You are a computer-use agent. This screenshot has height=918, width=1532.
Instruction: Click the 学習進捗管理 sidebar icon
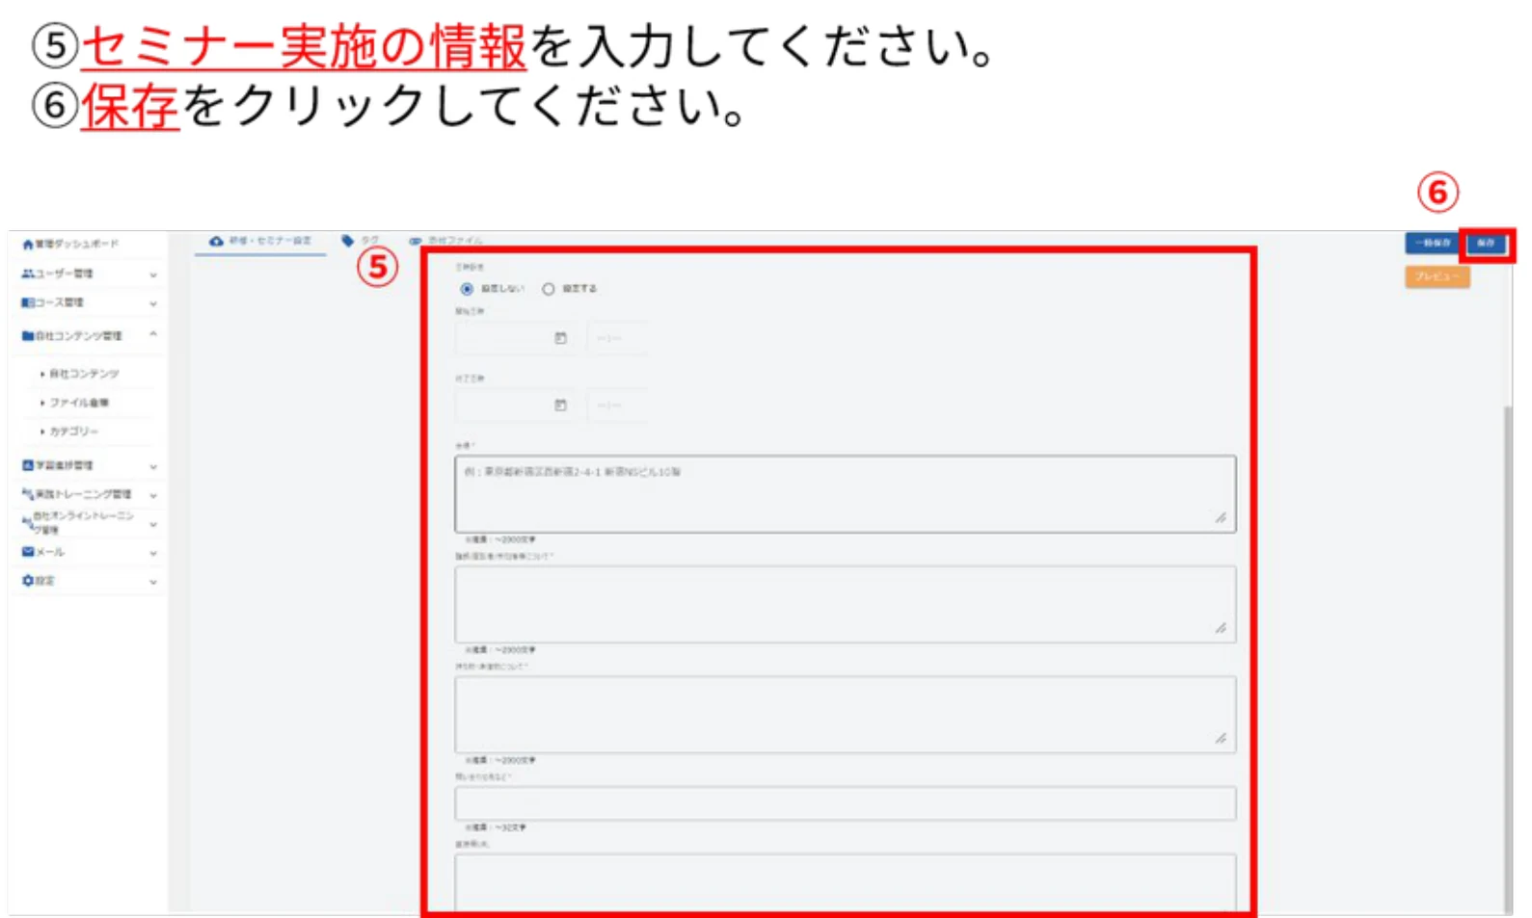(27, 465)
